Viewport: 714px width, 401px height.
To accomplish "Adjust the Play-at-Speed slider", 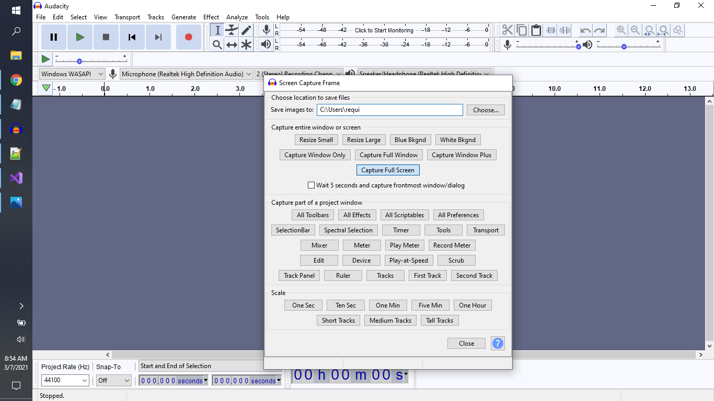I will pyautogui.click(x=91, y=59).
